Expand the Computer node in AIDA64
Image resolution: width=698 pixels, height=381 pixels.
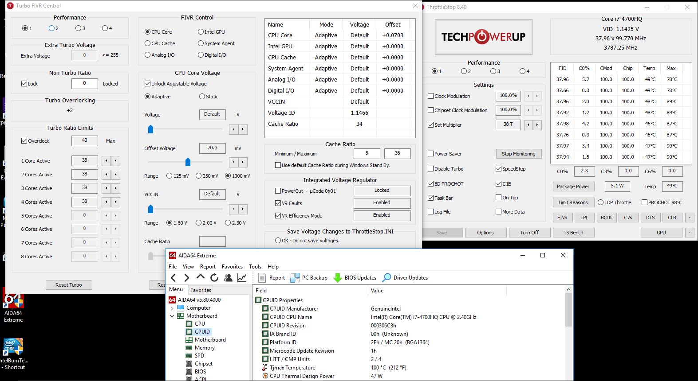(172, 308)
